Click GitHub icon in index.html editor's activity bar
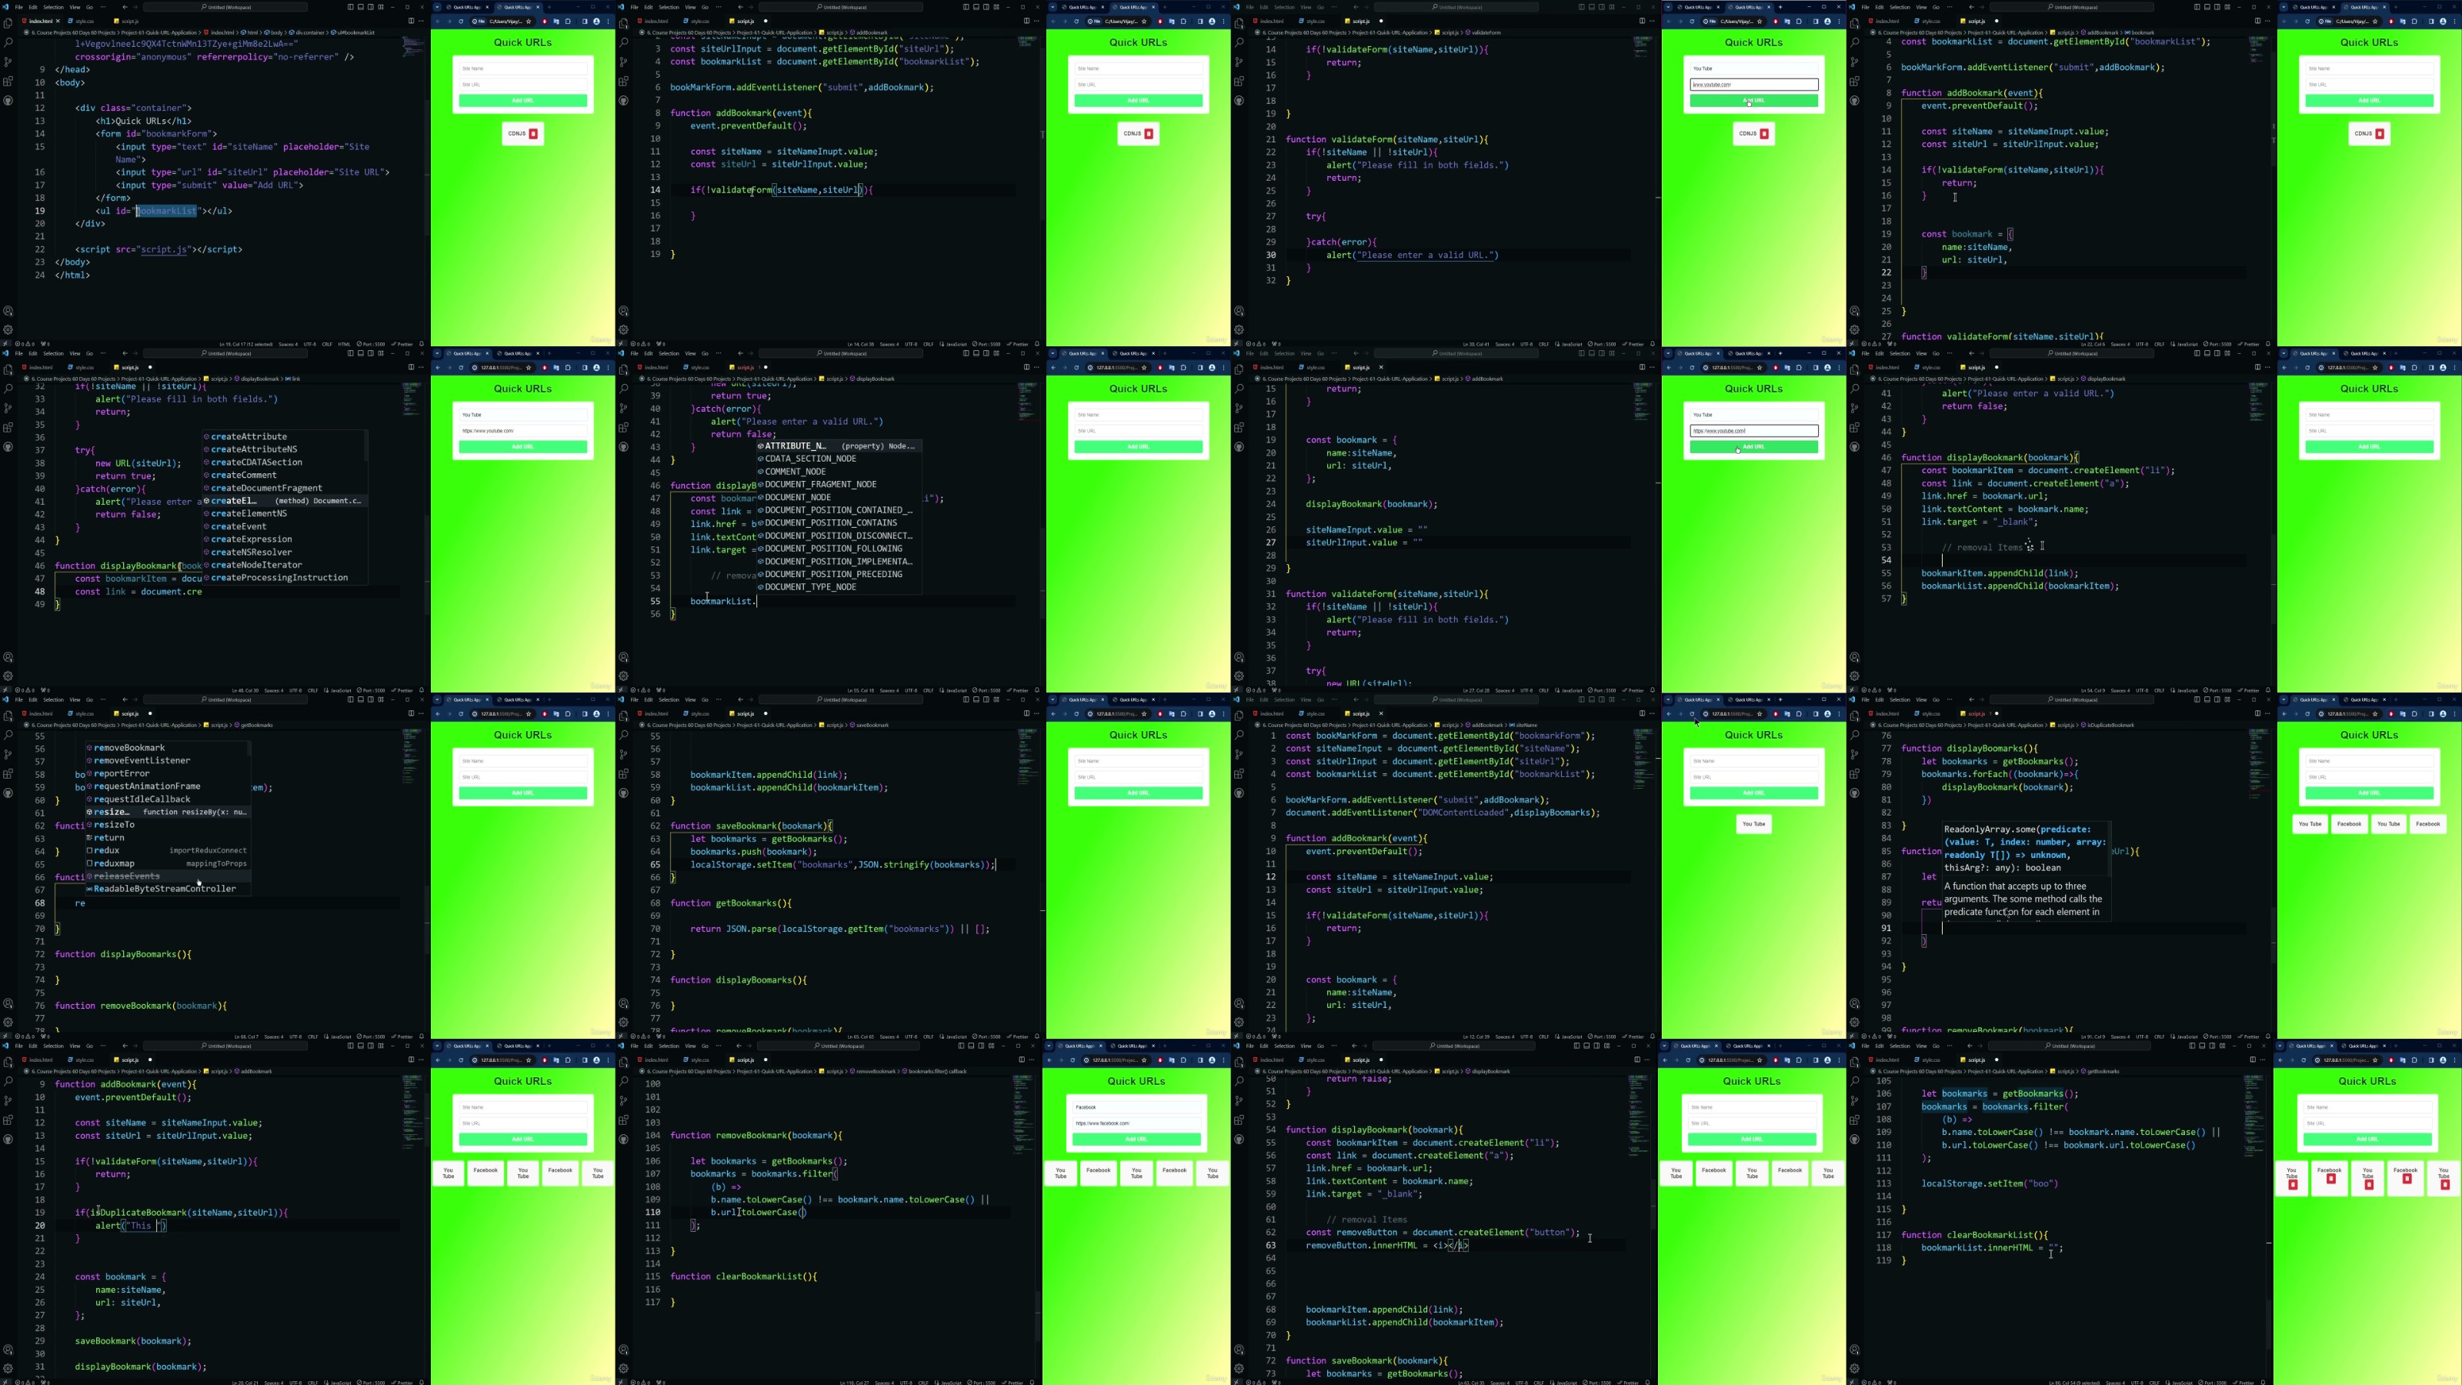Screen dimensions: 2462x1385 click(x=8, y=100)
